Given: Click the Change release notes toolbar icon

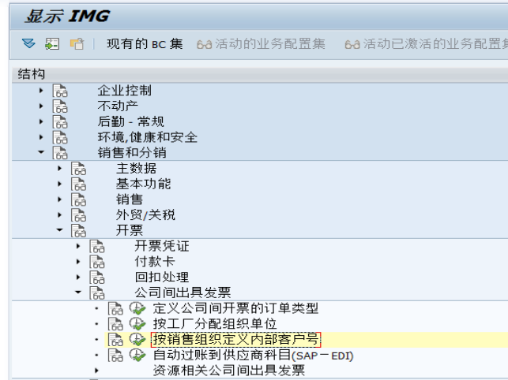Looking at the screenshot, I should tap(77, 43).
